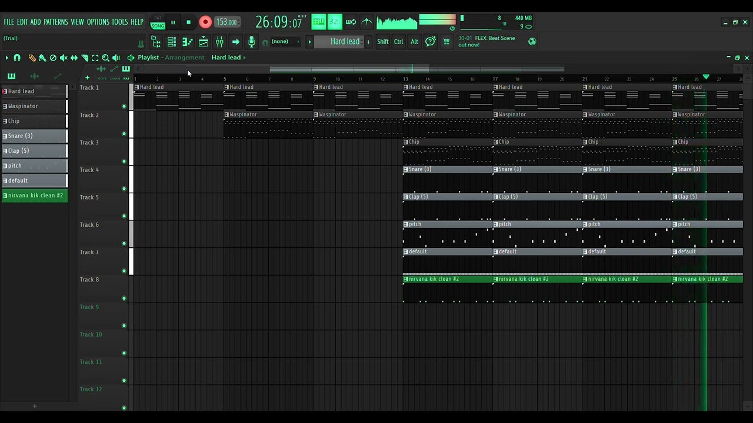The height and width of the screenshot is (423, 753).
Task: Mute Track 4 with its green dot
Action: 124,189
